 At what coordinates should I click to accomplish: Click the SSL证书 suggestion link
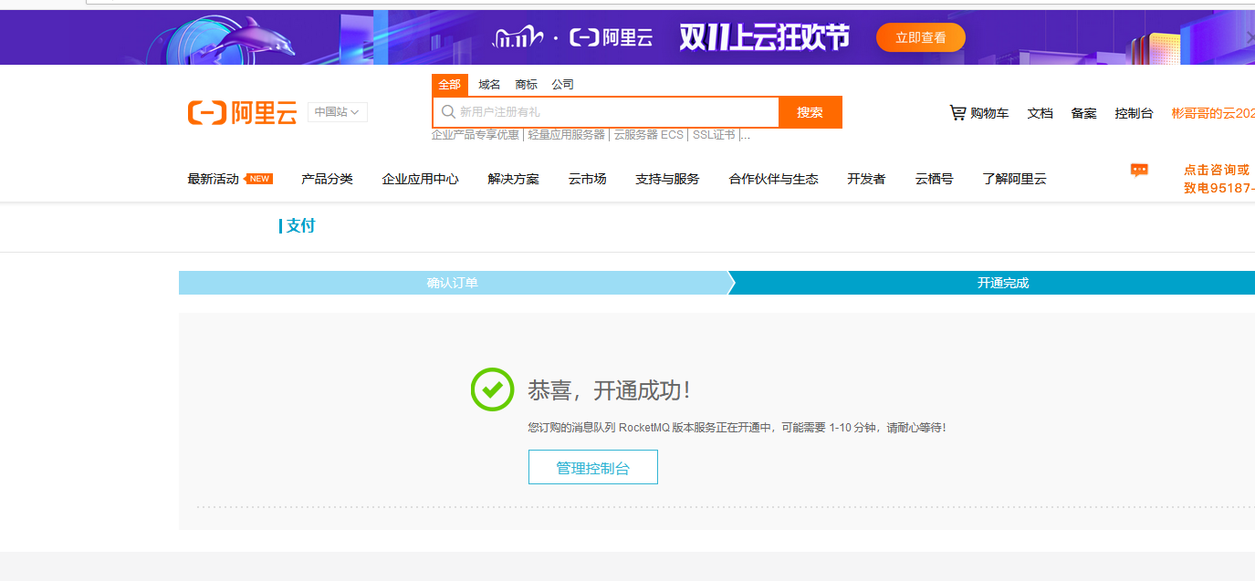click(714, 135)
